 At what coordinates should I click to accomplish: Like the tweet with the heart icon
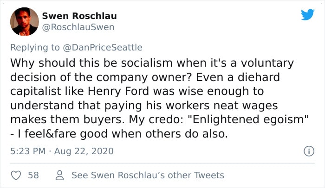pos(16,175)
